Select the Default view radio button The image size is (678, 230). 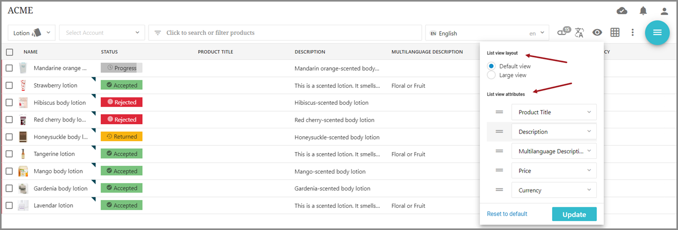(x=492, y=66)
